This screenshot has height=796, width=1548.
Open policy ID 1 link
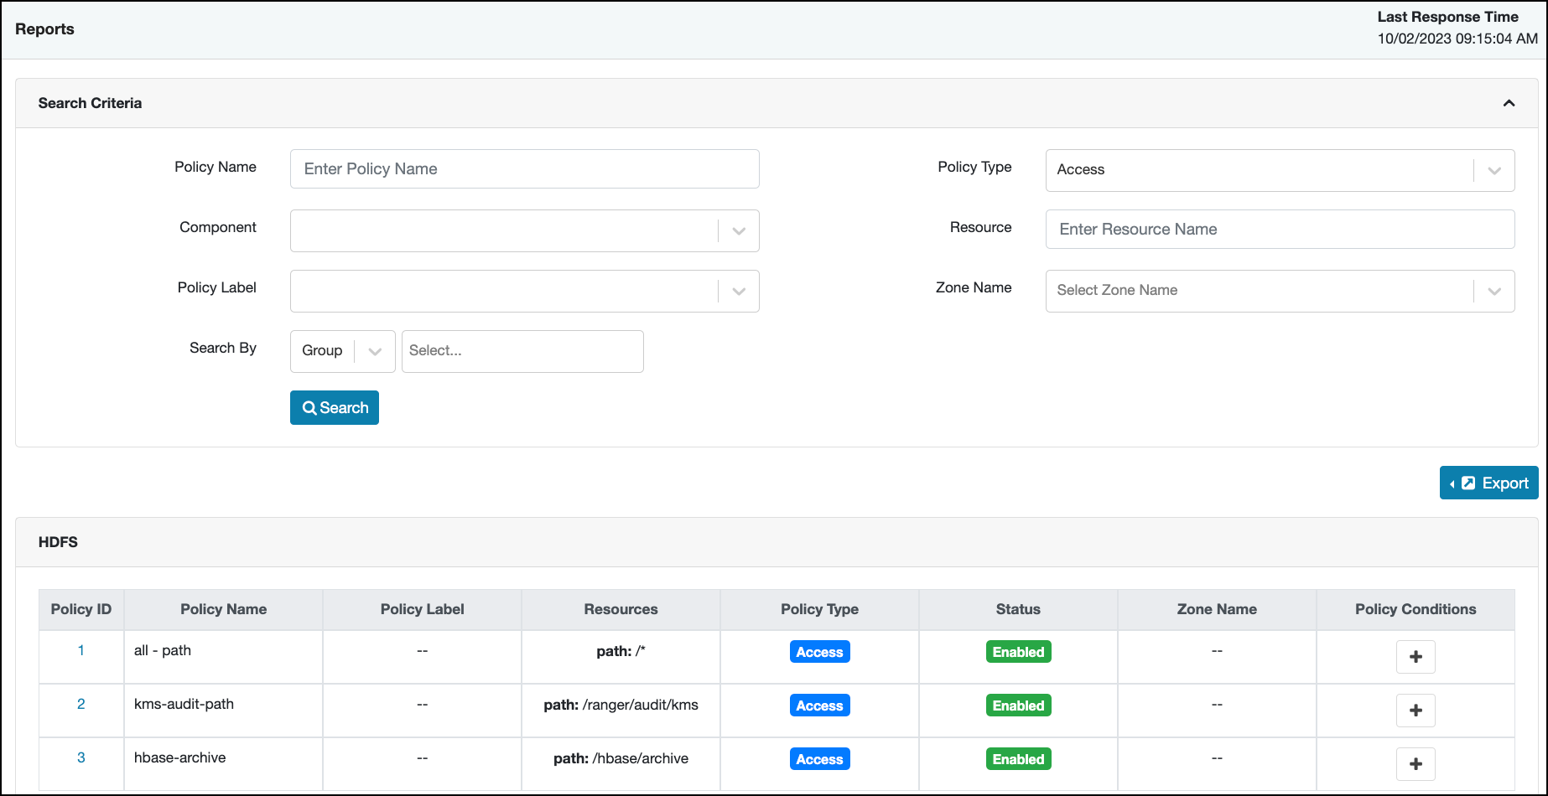pyautogui.click(x=81, y=650)
